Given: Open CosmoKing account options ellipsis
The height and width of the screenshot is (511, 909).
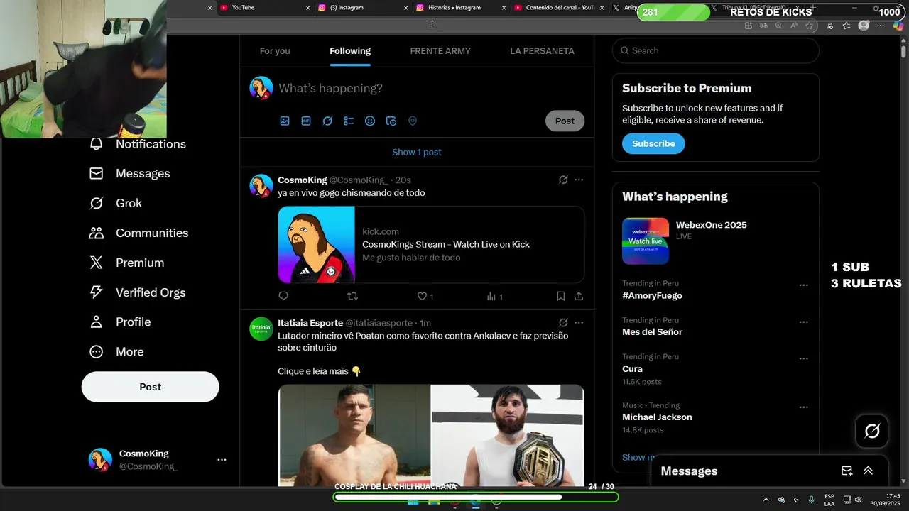Looking at the screenshot, I should tap(222, 460).
